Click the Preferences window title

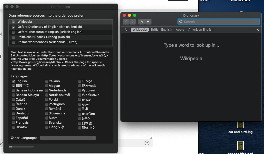pos(60,7)
